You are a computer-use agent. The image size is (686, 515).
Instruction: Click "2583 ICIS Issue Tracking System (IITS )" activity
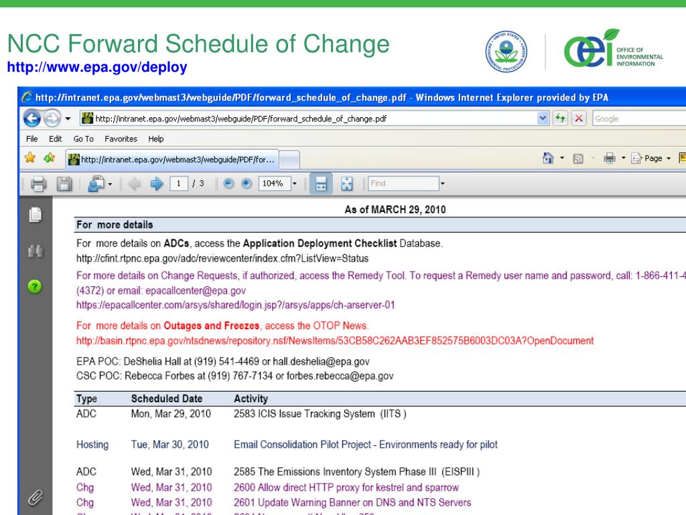[x=320, y=414]
